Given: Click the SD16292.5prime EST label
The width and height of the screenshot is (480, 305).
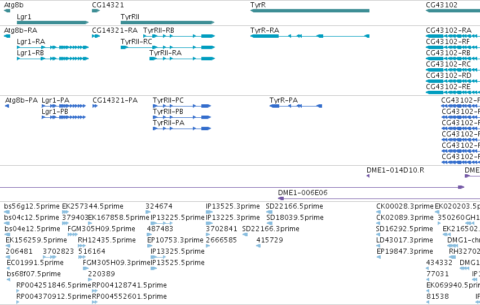Looking at the screenshot, I should (x=404, y=229).
